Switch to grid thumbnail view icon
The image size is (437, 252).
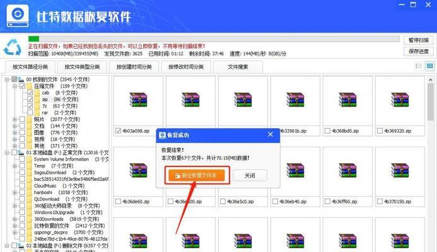[x=430, y=66]
